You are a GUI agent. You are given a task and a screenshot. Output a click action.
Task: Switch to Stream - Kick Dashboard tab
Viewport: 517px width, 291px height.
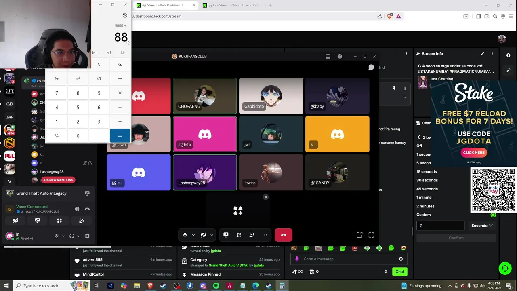coord(166,5)
